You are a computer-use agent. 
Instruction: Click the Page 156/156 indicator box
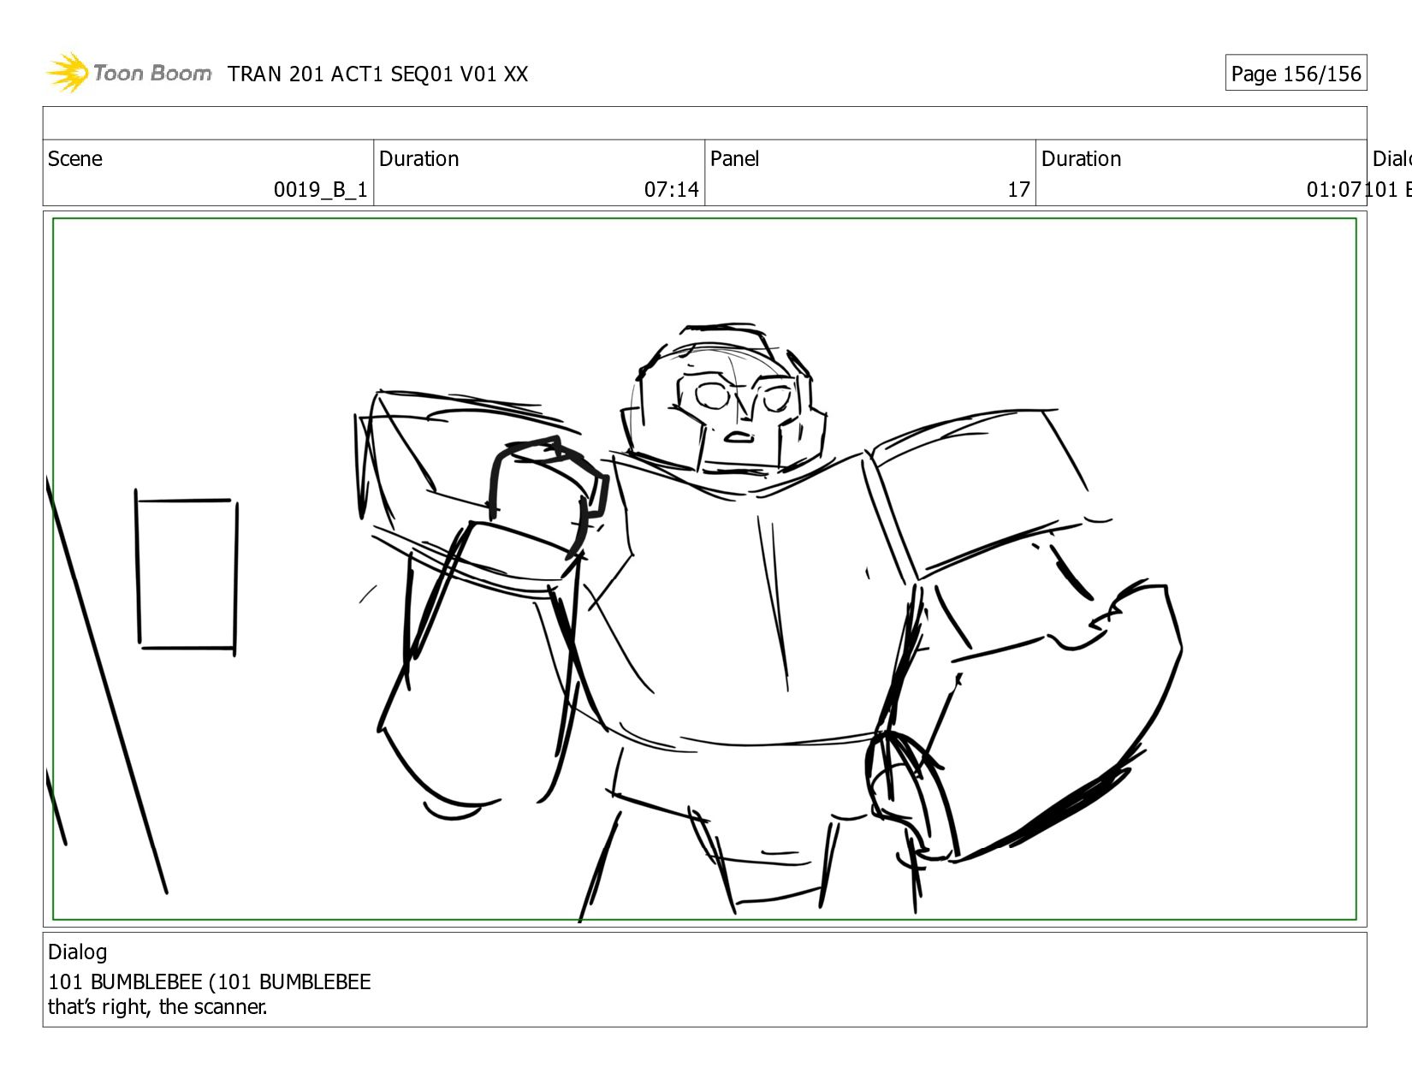click(x=1296, y=74)
